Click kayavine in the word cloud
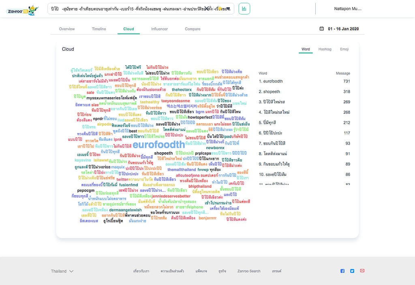This screenshot has height=285, width=415. (83, 160)
